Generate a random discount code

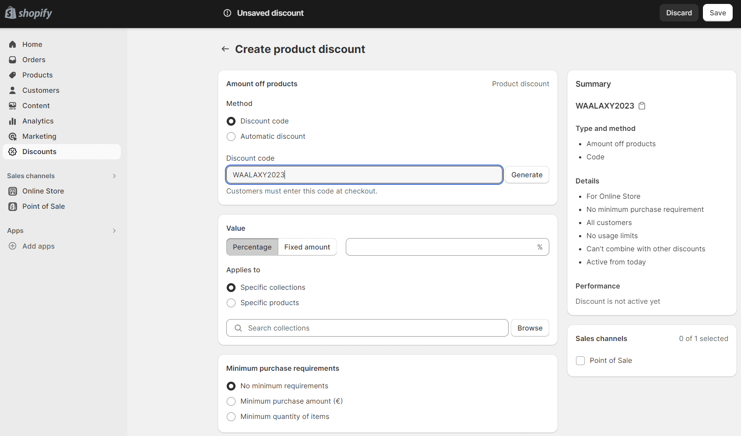coord(527,175)
